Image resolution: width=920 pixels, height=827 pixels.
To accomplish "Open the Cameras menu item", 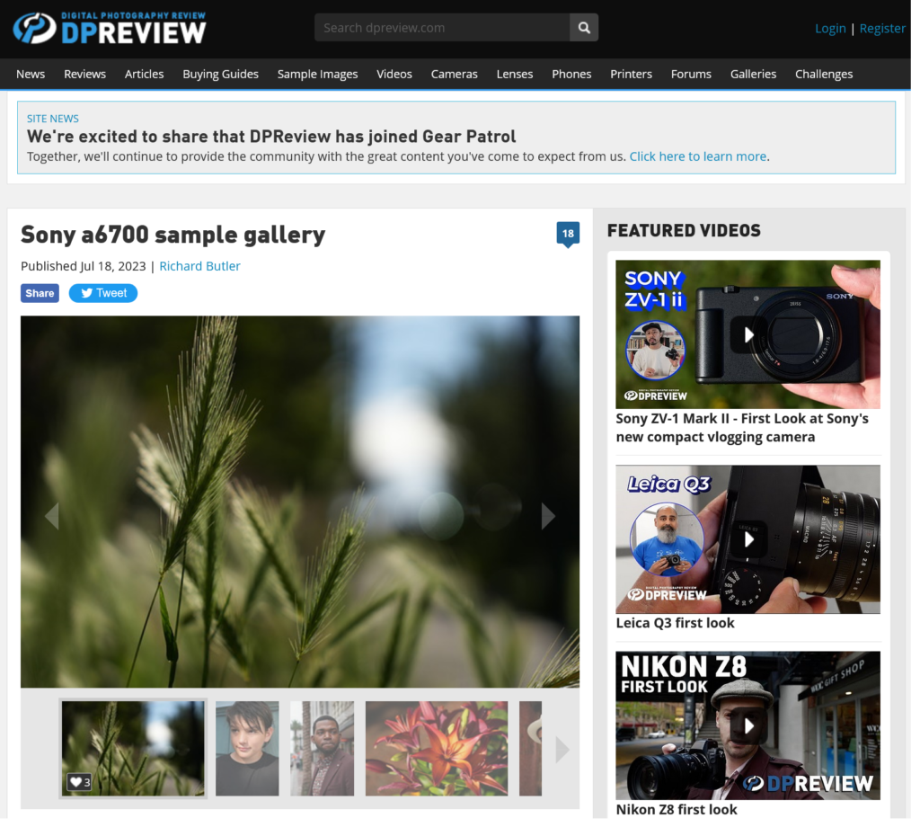I will coord(454,74).
